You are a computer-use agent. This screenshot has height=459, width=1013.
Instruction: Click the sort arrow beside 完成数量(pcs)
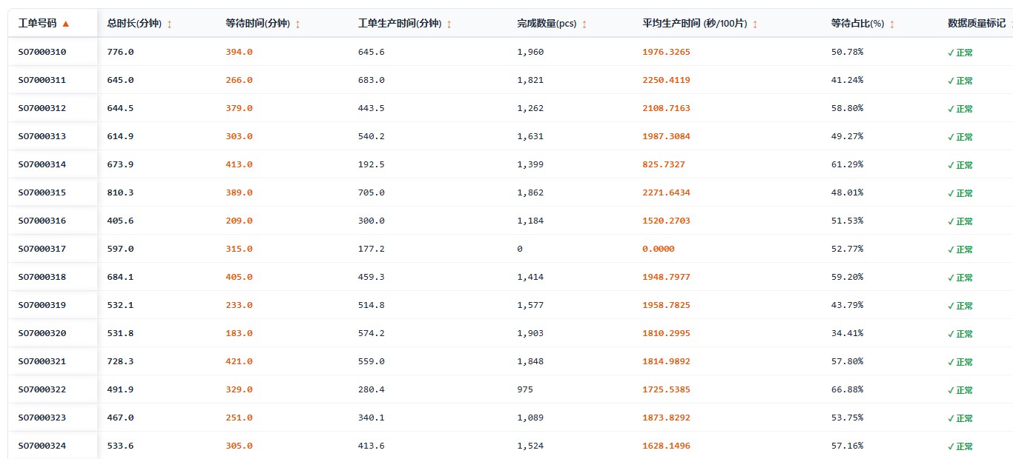pos(584,24)
